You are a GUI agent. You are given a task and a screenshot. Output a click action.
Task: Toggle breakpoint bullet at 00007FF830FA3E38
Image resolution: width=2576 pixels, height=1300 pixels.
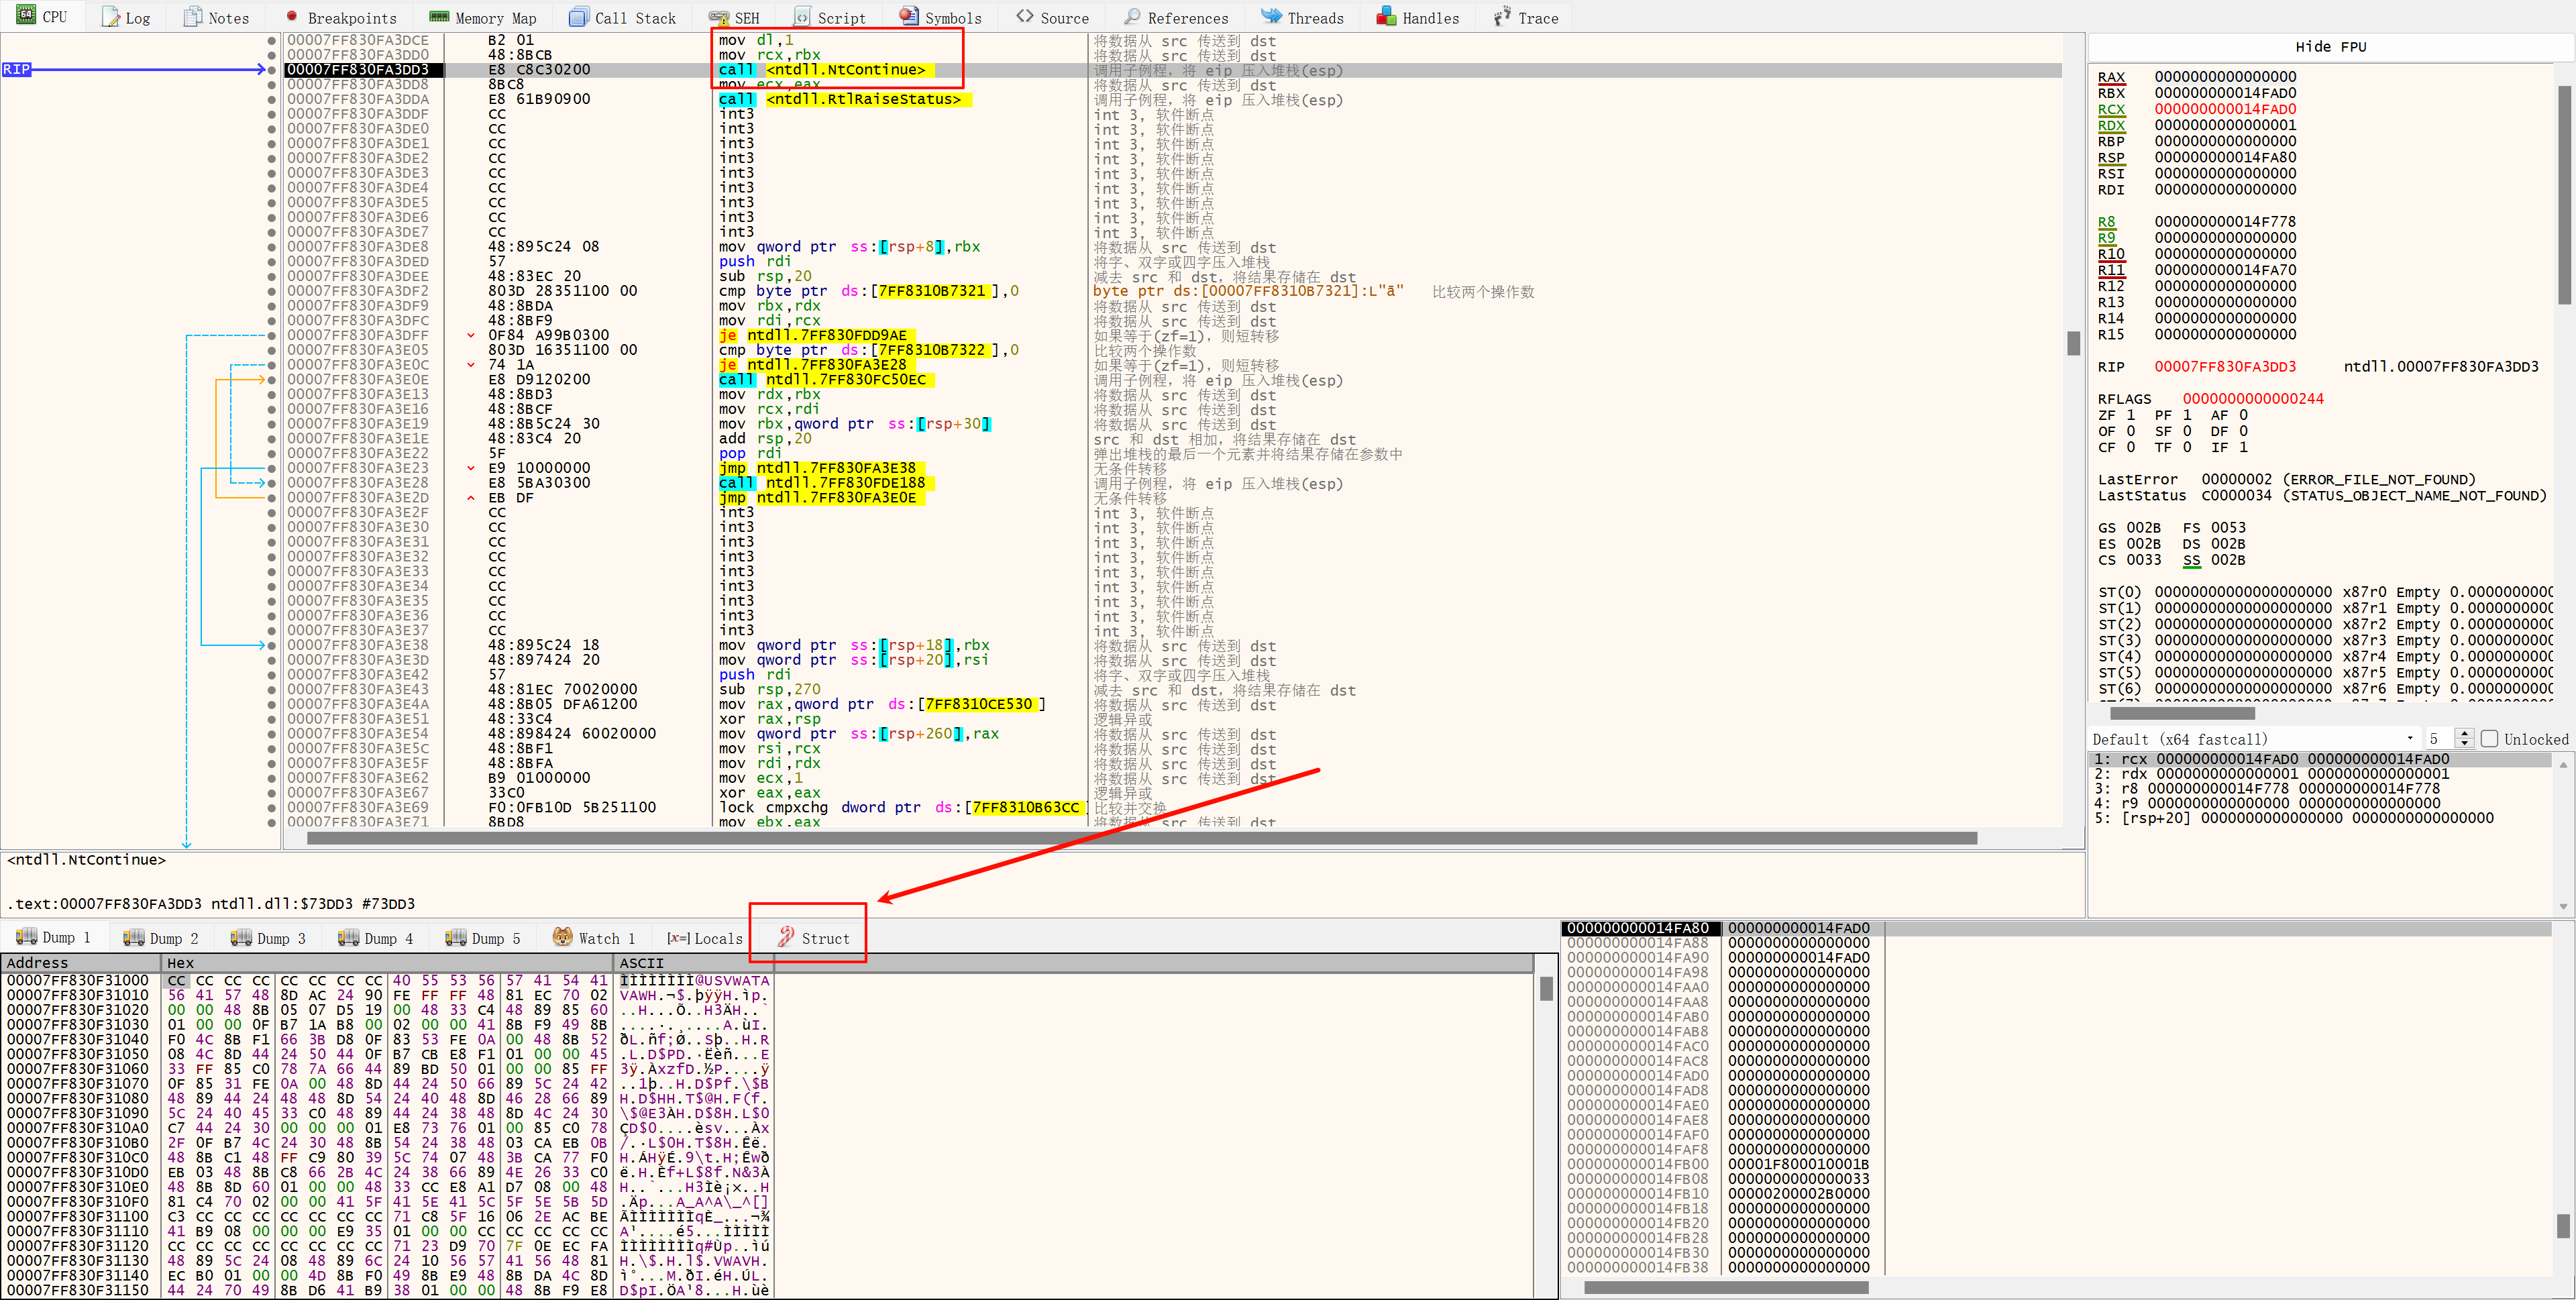click(x=272, y=645)
